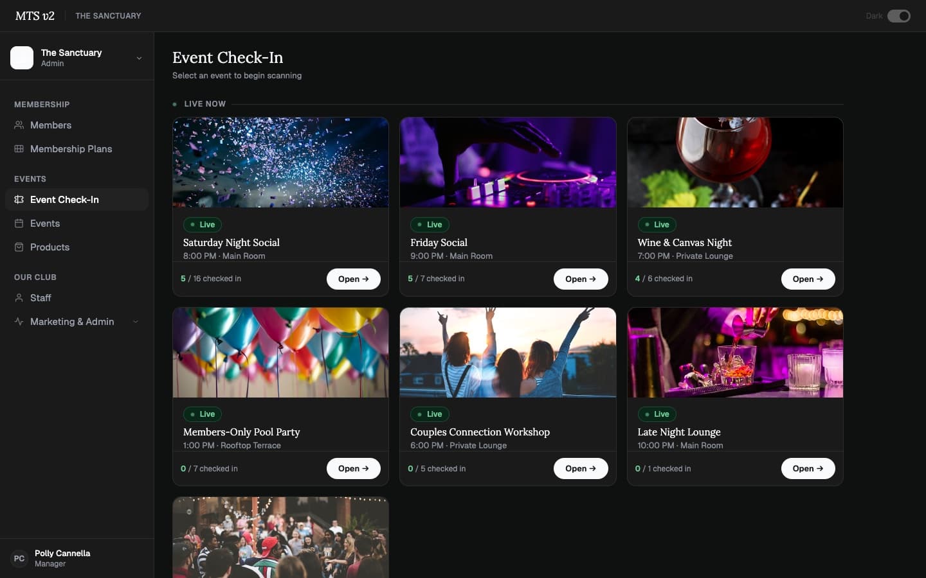The image size is (926, 578).
Task: Click the Couples Connection Workshop title
Action: 480,432
